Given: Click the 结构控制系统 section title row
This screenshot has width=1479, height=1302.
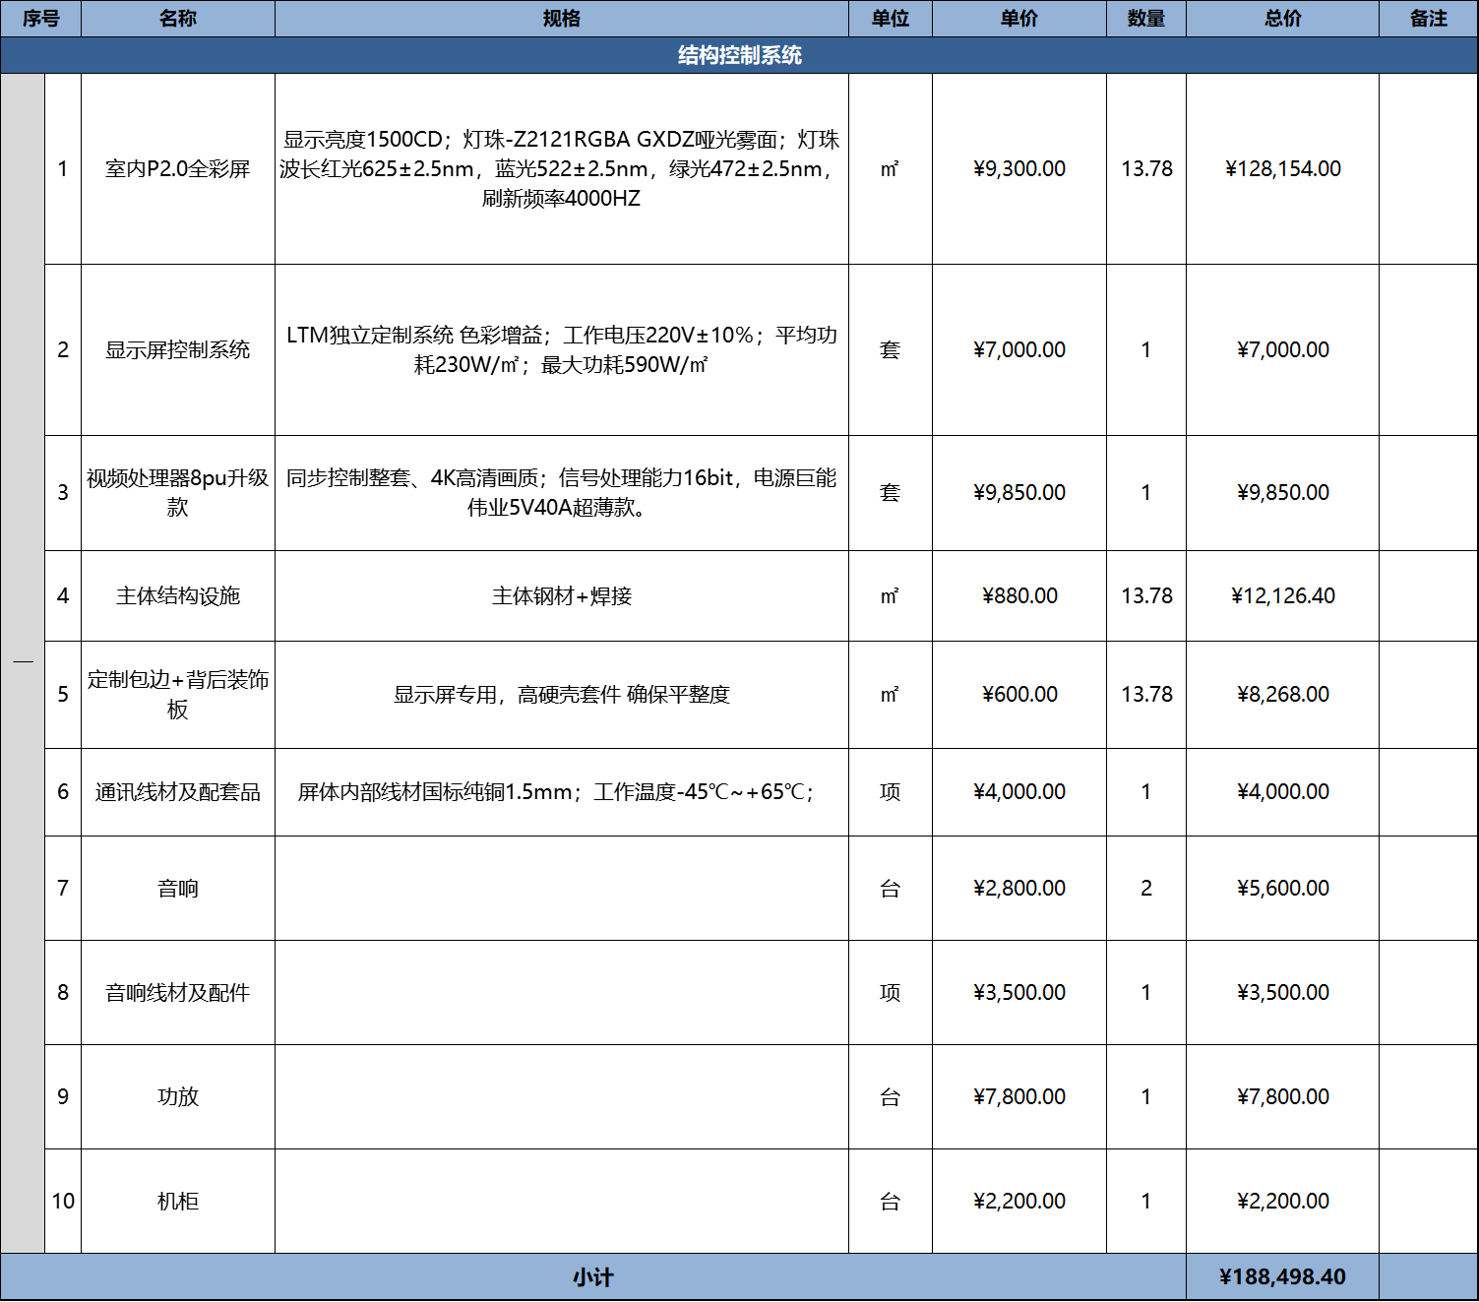Looking at the screenshot, I should coord(739,55).
